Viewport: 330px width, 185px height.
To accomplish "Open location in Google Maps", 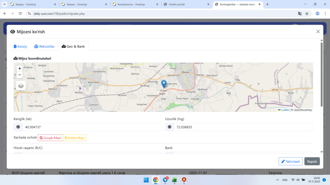I will (x=51, y=138).
